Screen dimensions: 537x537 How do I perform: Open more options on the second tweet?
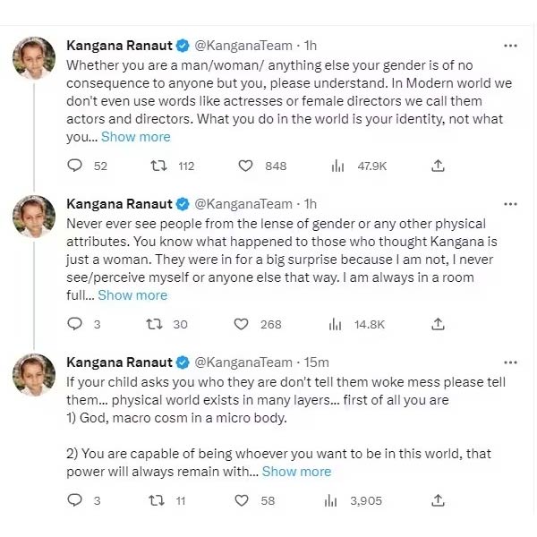click(x=510, y=203)
